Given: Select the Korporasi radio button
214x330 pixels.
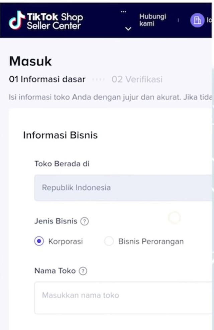Looking at the screenshot, I should [x=39, y=241].
